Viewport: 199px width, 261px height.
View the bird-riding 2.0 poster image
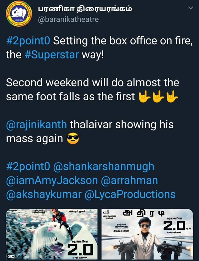[x=52, y=234]
